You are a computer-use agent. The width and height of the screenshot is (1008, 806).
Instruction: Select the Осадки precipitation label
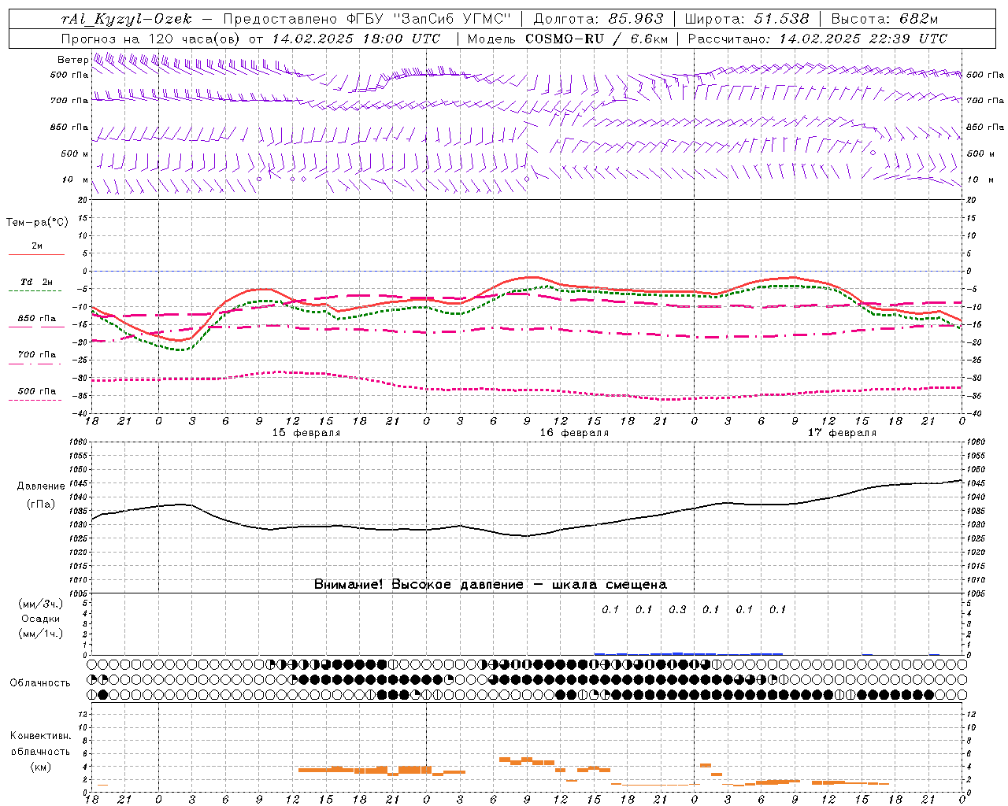coord(41,619)
